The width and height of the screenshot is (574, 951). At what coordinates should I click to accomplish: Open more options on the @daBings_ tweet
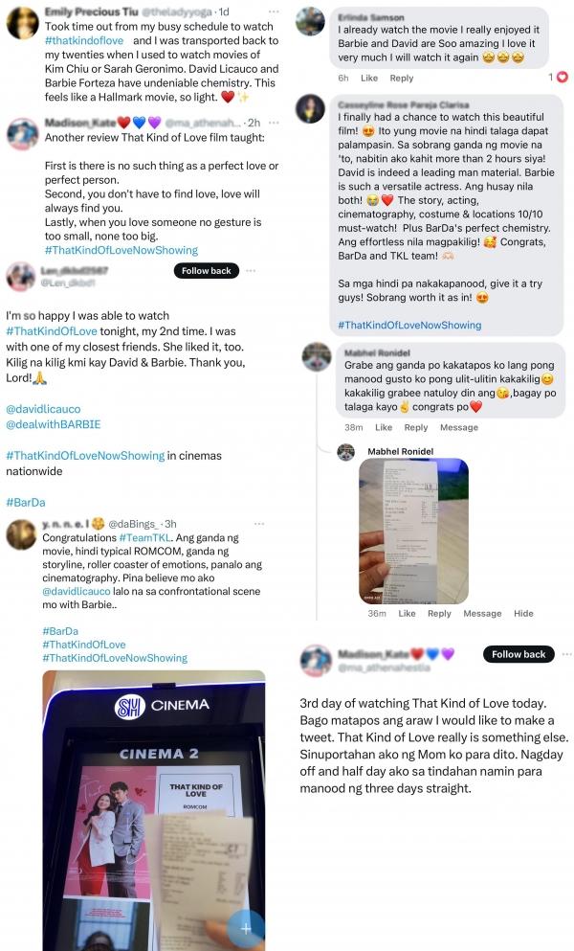click(x=259, y=524)
